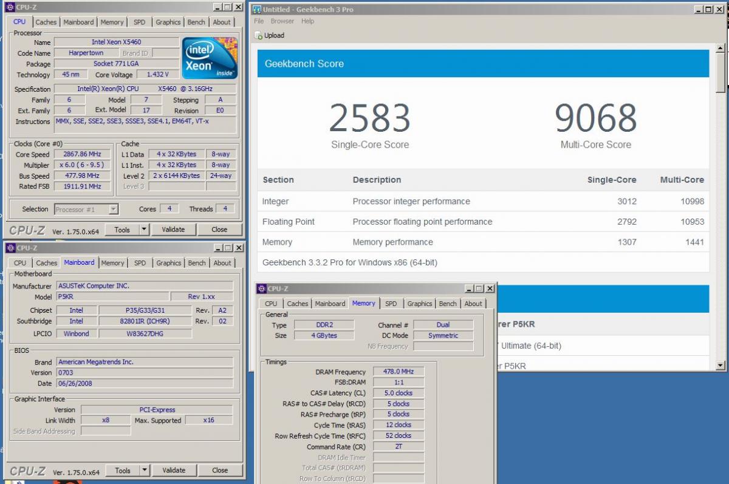729x484 pixels.
Task: Select SPD tab in Mainboard CPU-Z window
Action: pos(140,263)
